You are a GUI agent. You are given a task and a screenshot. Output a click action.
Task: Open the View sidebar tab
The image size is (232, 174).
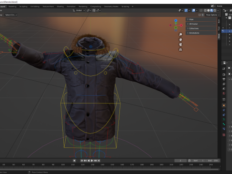click(219, 36)
